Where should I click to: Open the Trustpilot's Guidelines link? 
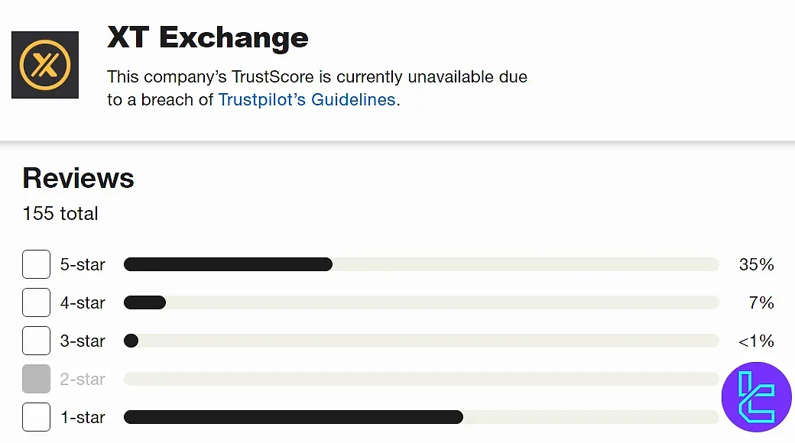tap(307, 99)
